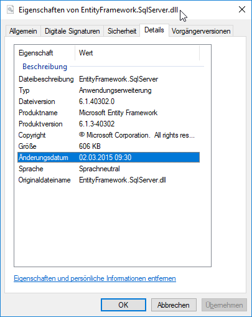Select the Sprache property label

click(x=30, y=169)
